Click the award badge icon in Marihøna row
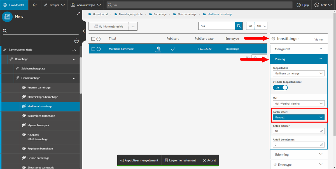Screen dimensions: 336x169 point(158,49)
